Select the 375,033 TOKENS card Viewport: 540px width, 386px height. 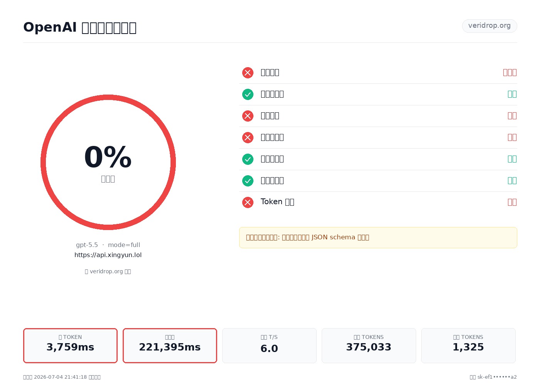(369, 345)
